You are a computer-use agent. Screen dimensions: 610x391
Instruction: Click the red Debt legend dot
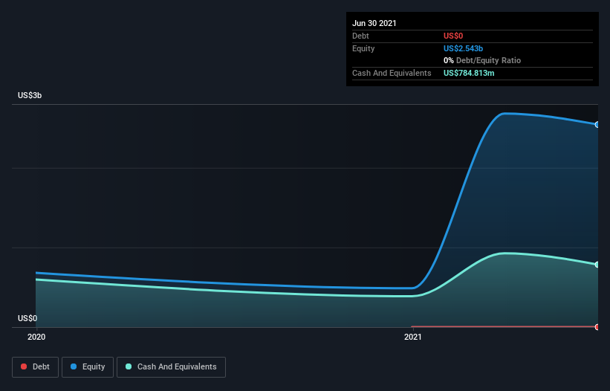[24, 366]
